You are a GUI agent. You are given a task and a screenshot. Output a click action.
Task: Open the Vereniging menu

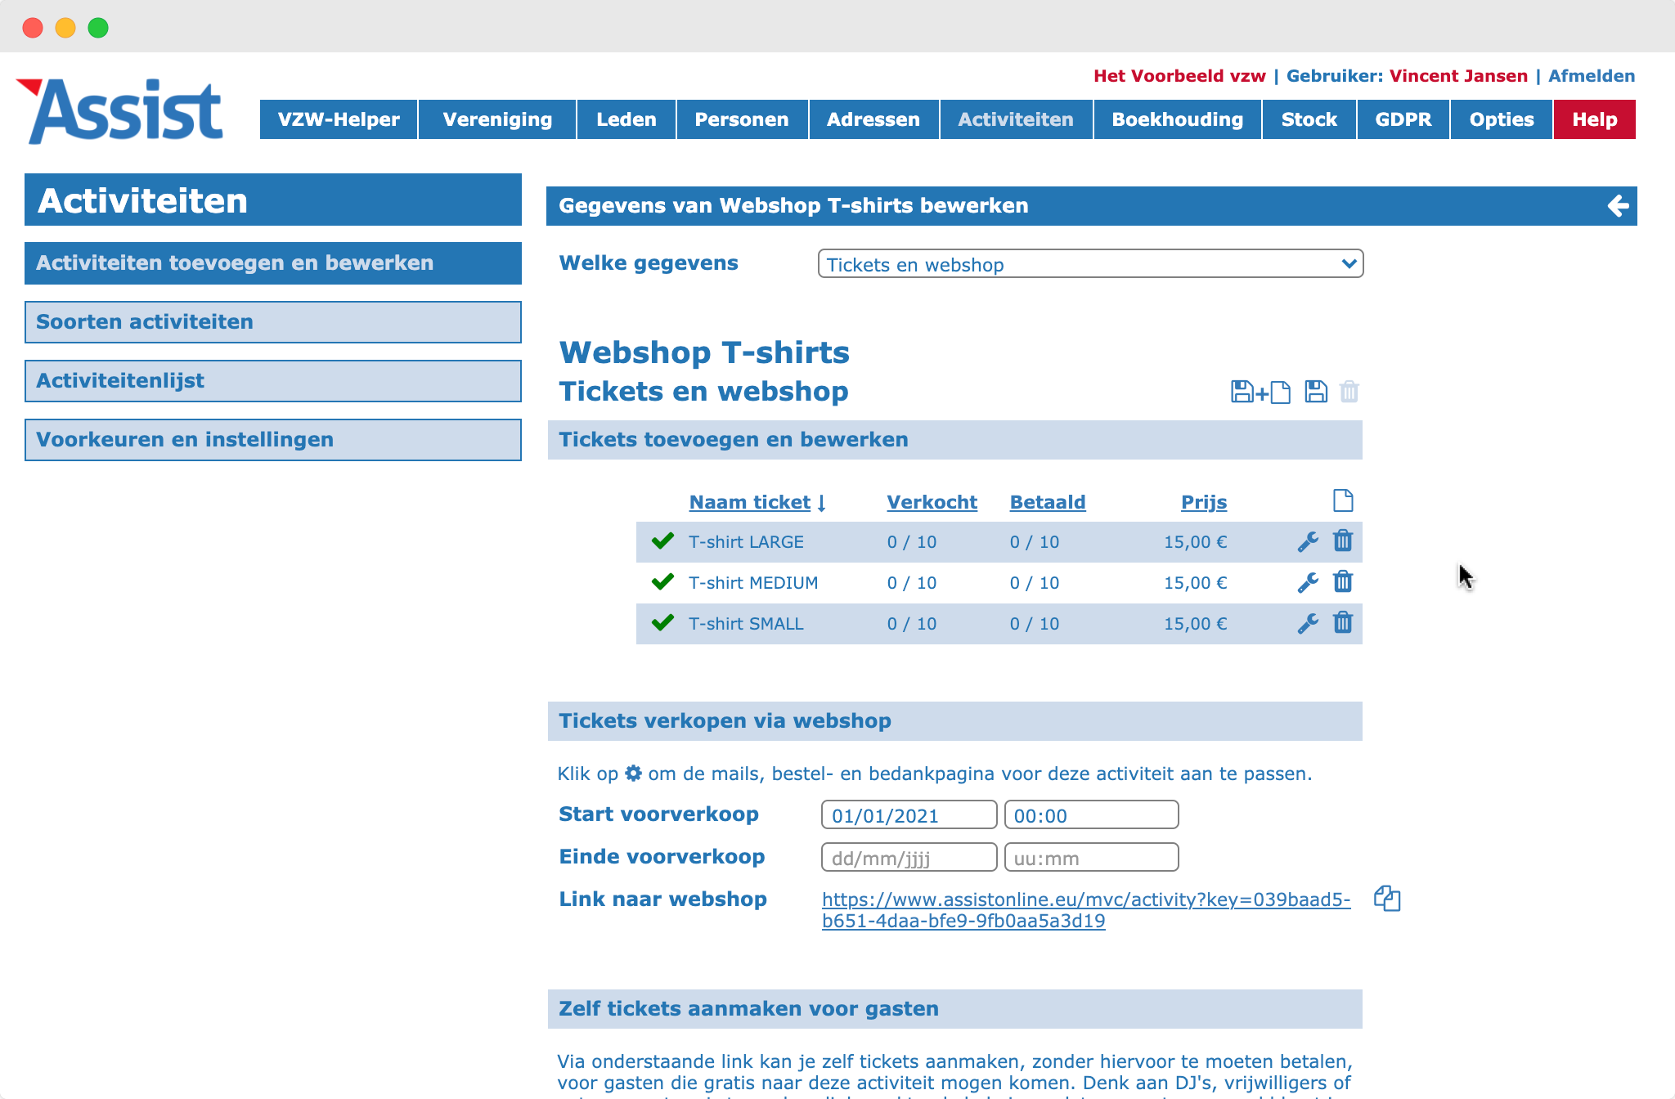tap(497, 119)
